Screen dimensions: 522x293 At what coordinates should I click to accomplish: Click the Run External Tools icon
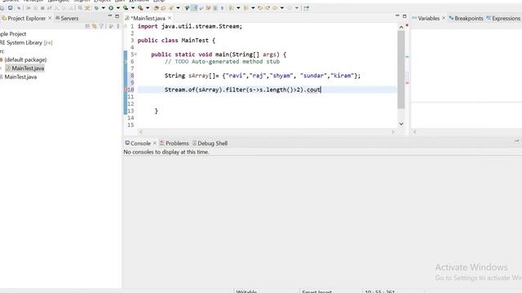(x=140, y=7)
